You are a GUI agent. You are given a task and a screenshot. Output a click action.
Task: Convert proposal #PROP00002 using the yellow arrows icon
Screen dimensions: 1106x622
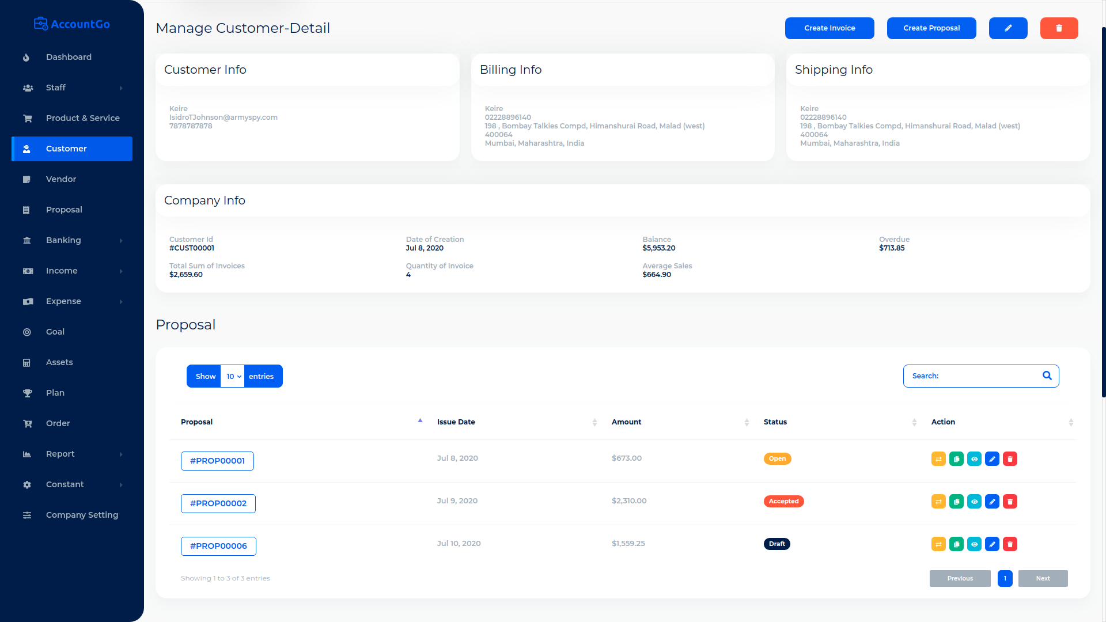938,501
